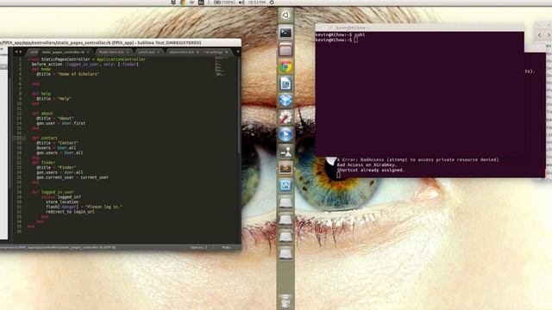
Task: Click the terminal prompt input cursor line
Action: [x=336, y=40]
